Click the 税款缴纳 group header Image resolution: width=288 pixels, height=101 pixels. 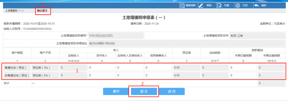tap(257, 50)
